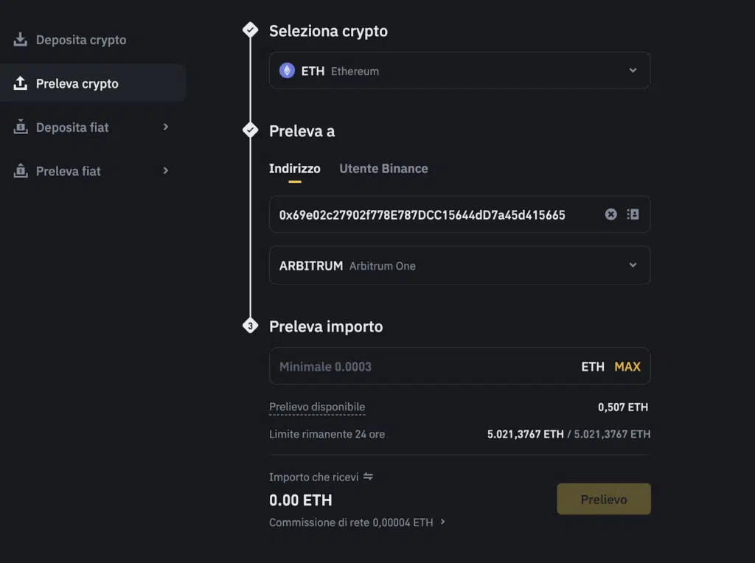
Task: Click the Deposita fiat sidebar icon
Action: click(21, 127)
